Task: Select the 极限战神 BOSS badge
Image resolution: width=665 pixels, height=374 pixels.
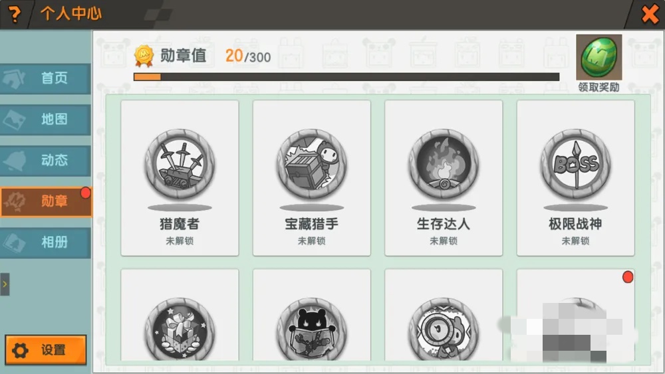Action: [575, 164]
